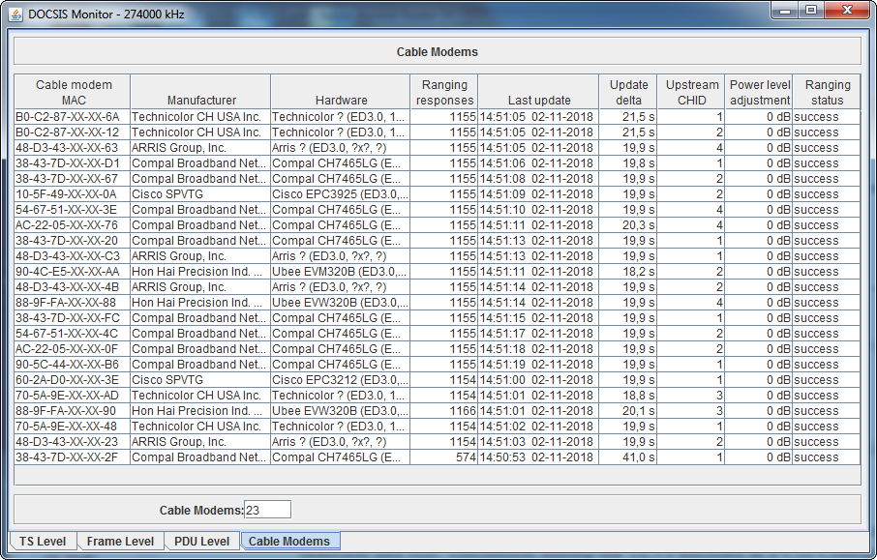Viewport: 877px width, 560px height.
Task: Click Cisco EPC3212 hardware cell
Action: tap(341, 380)
